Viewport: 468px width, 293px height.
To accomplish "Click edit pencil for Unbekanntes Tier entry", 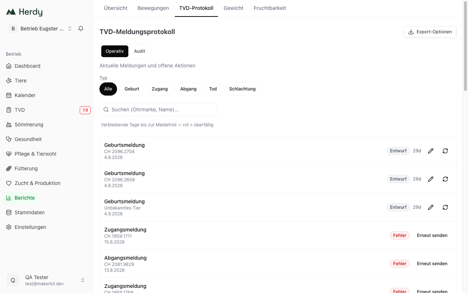I will click(431, 207).
